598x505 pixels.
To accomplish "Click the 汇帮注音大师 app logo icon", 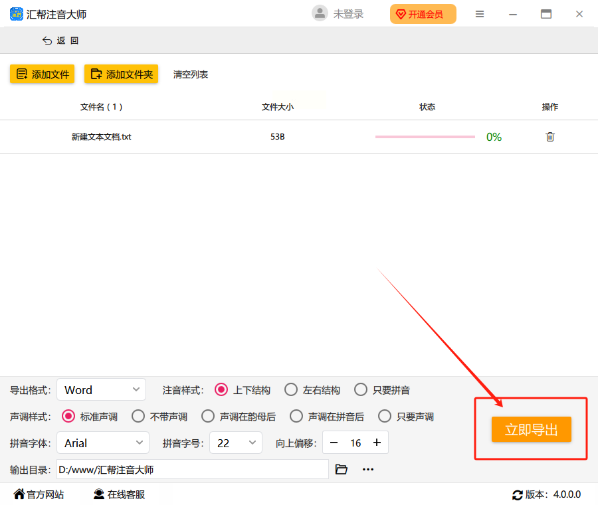I will click(x=17, y=14).
